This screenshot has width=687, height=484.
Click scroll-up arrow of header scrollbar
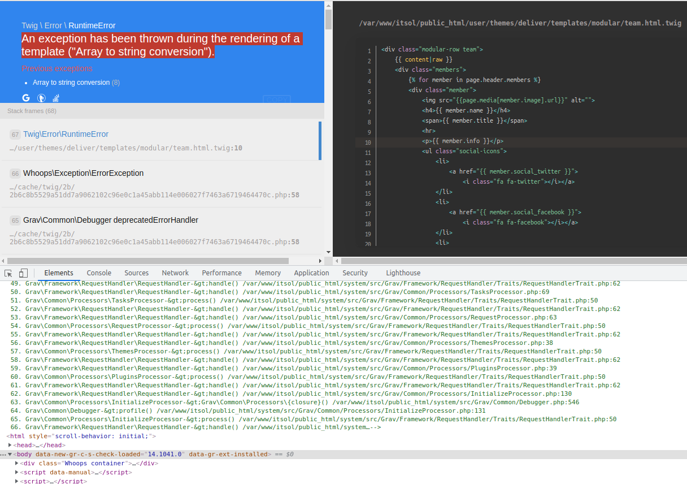tap(328, 5)
